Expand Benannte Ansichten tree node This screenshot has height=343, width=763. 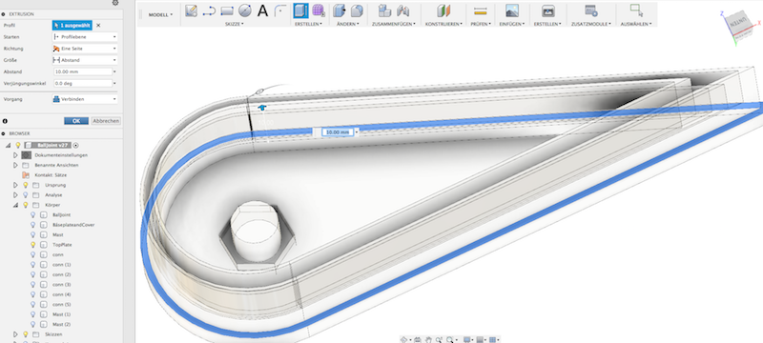point(15,165)
